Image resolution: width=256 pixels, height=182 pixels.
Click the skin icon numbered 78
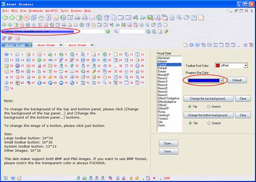tap(6, 89)
